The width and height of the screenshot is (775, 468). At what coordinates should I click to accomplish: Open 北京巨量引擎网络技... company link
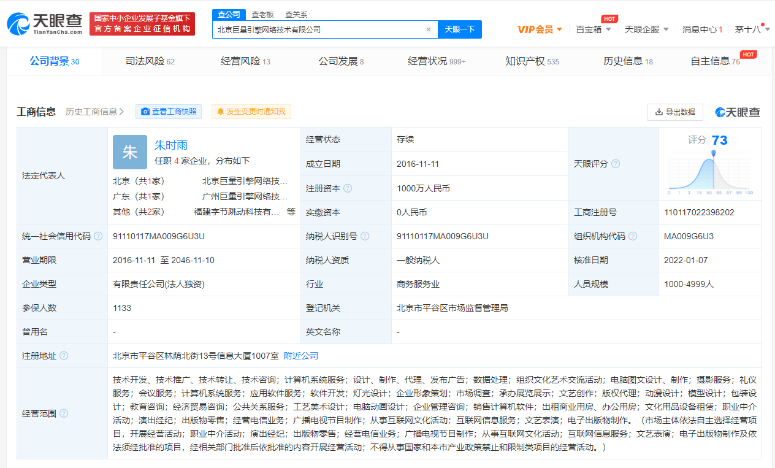click(x=245, y=181)
